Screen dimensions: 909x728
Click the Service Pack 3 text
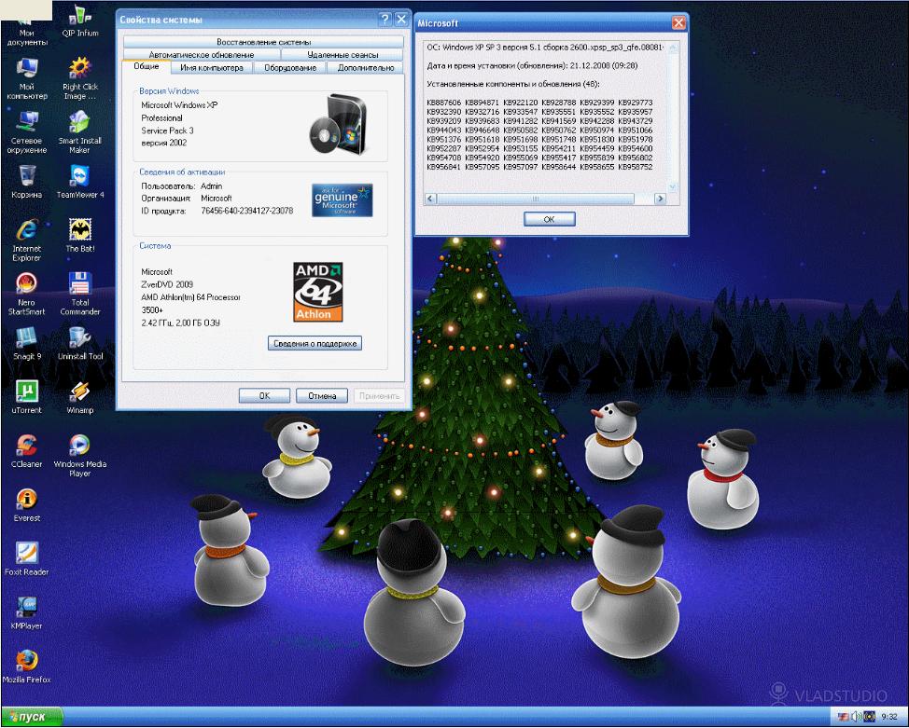click(x=168, y=130)
